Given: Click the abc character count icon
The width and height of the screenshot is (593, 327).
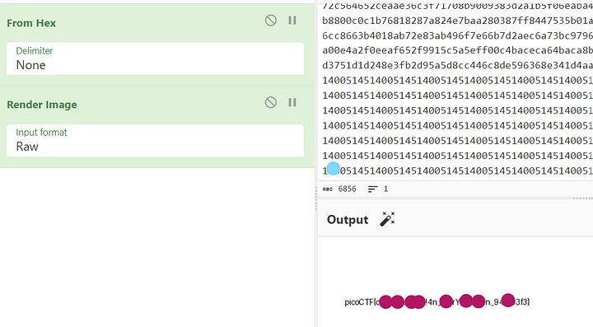Looking at the screenshot, I should click(x=328, y=189).
